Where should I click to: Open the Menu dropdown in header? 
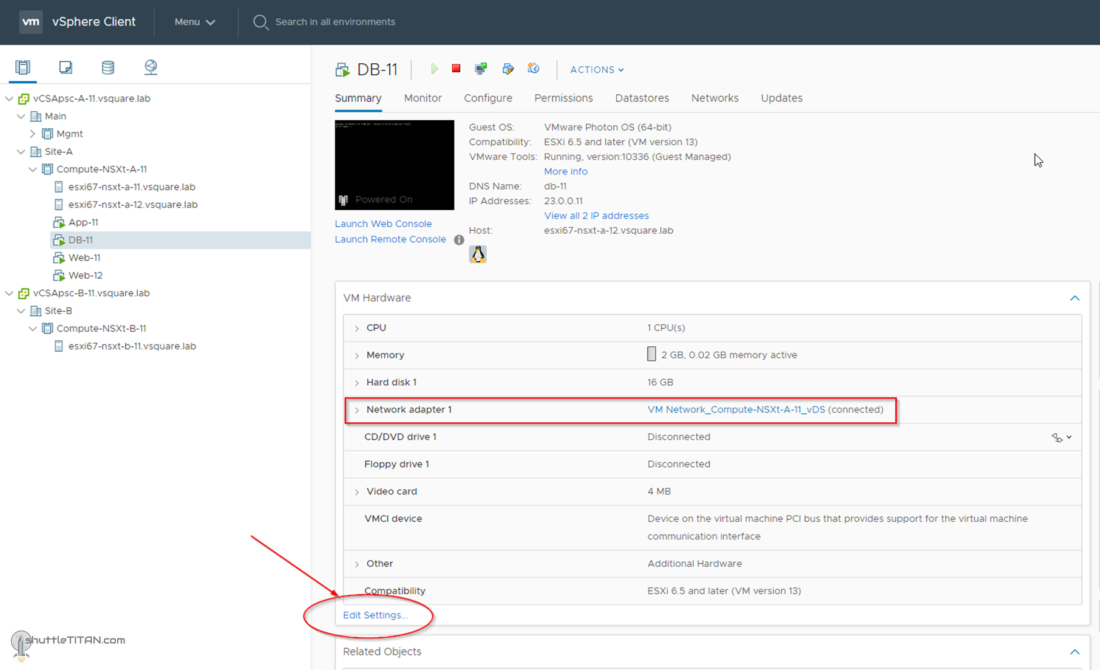pyautogui.click(x=194, y=22)
